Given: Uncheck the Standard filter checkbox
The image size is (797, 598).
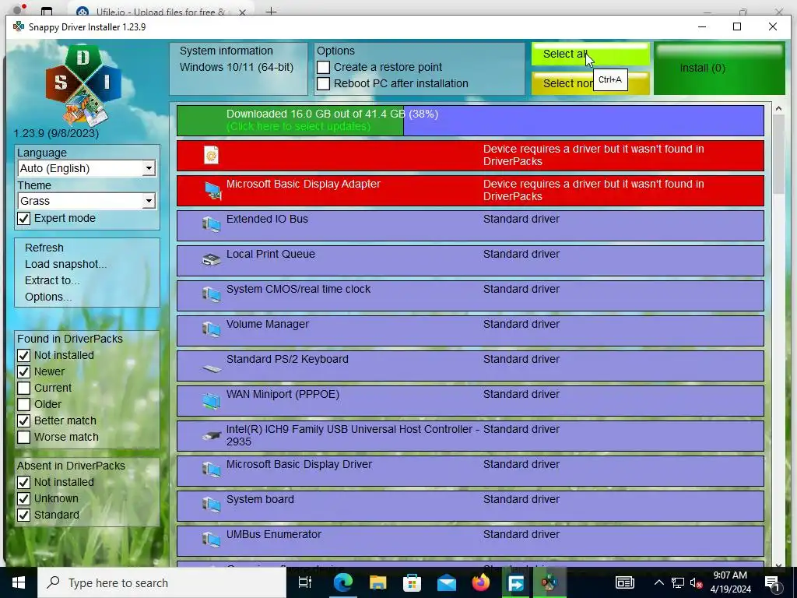Looking at the screenshot, I should (24, 515).
